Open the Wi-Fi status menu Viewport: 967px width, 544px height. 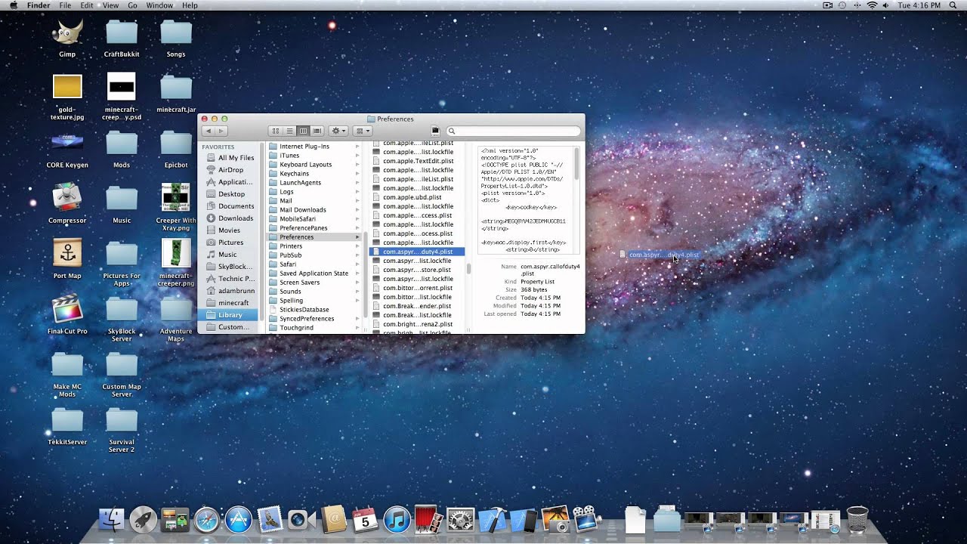tap(872, 5)
